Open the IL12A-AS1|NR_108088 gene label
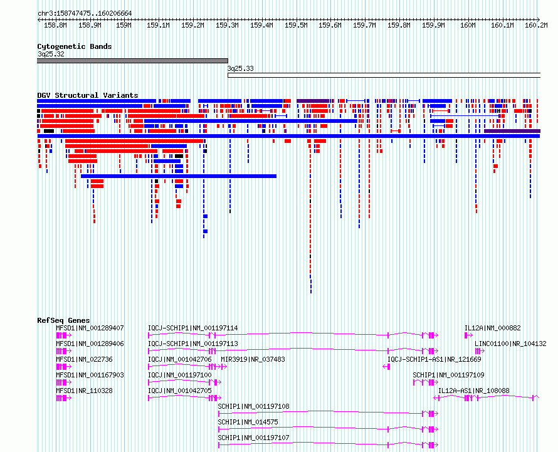This screenshot has width=558, height=452. click(x=473, y=391)
